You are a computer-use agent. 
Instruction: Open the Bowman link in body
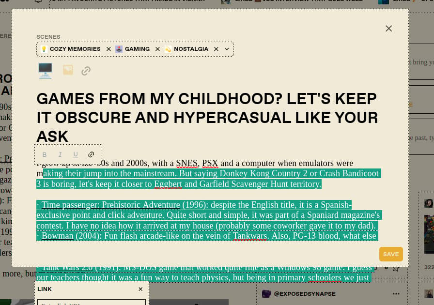[58, 236]
